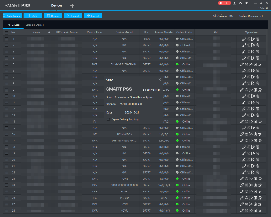Screen dimensions: 271x217
Task: Click the Import button
Action: point(73,16)
